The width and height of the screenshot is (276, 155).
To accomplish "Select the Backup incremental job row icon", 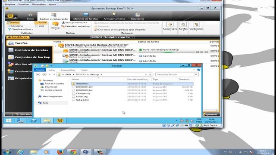I will pyautogui.click(x=66, y=56).
